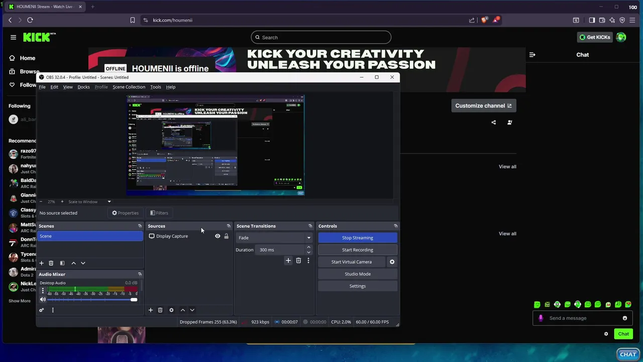
Task: Open Desktop Audio options three-dot menu
Action: 43,291
